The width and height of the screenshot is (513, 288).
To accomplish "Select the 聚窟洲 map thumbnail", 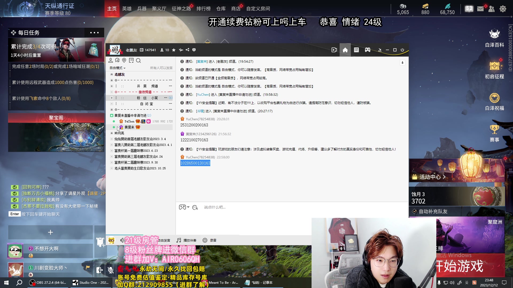I will (x=471, y=235).
